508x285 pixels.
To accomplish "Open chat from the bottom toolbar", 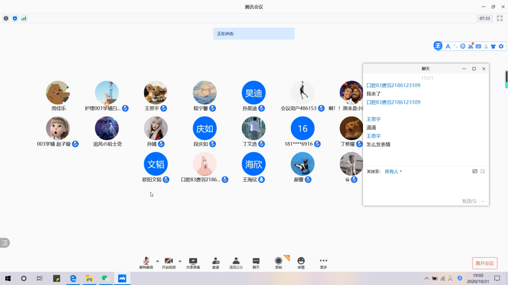I will click(256, 263).
